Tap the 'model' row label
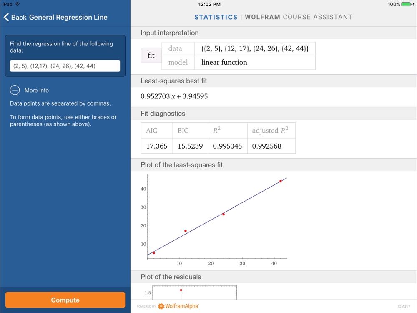Viewport: 417px width, 313px height. [178, 62]
